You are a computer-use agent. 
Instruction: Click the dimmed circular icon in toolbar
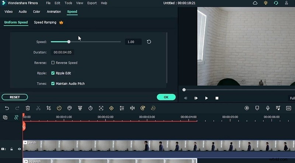pyautogui.click(x=153, y=108)
